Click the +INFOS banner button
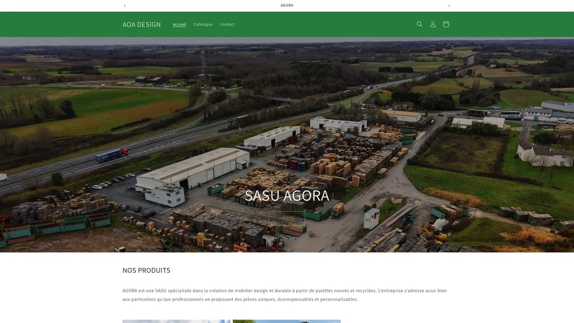The height and width of the screenshot is (323, 574). coord(287,218)
